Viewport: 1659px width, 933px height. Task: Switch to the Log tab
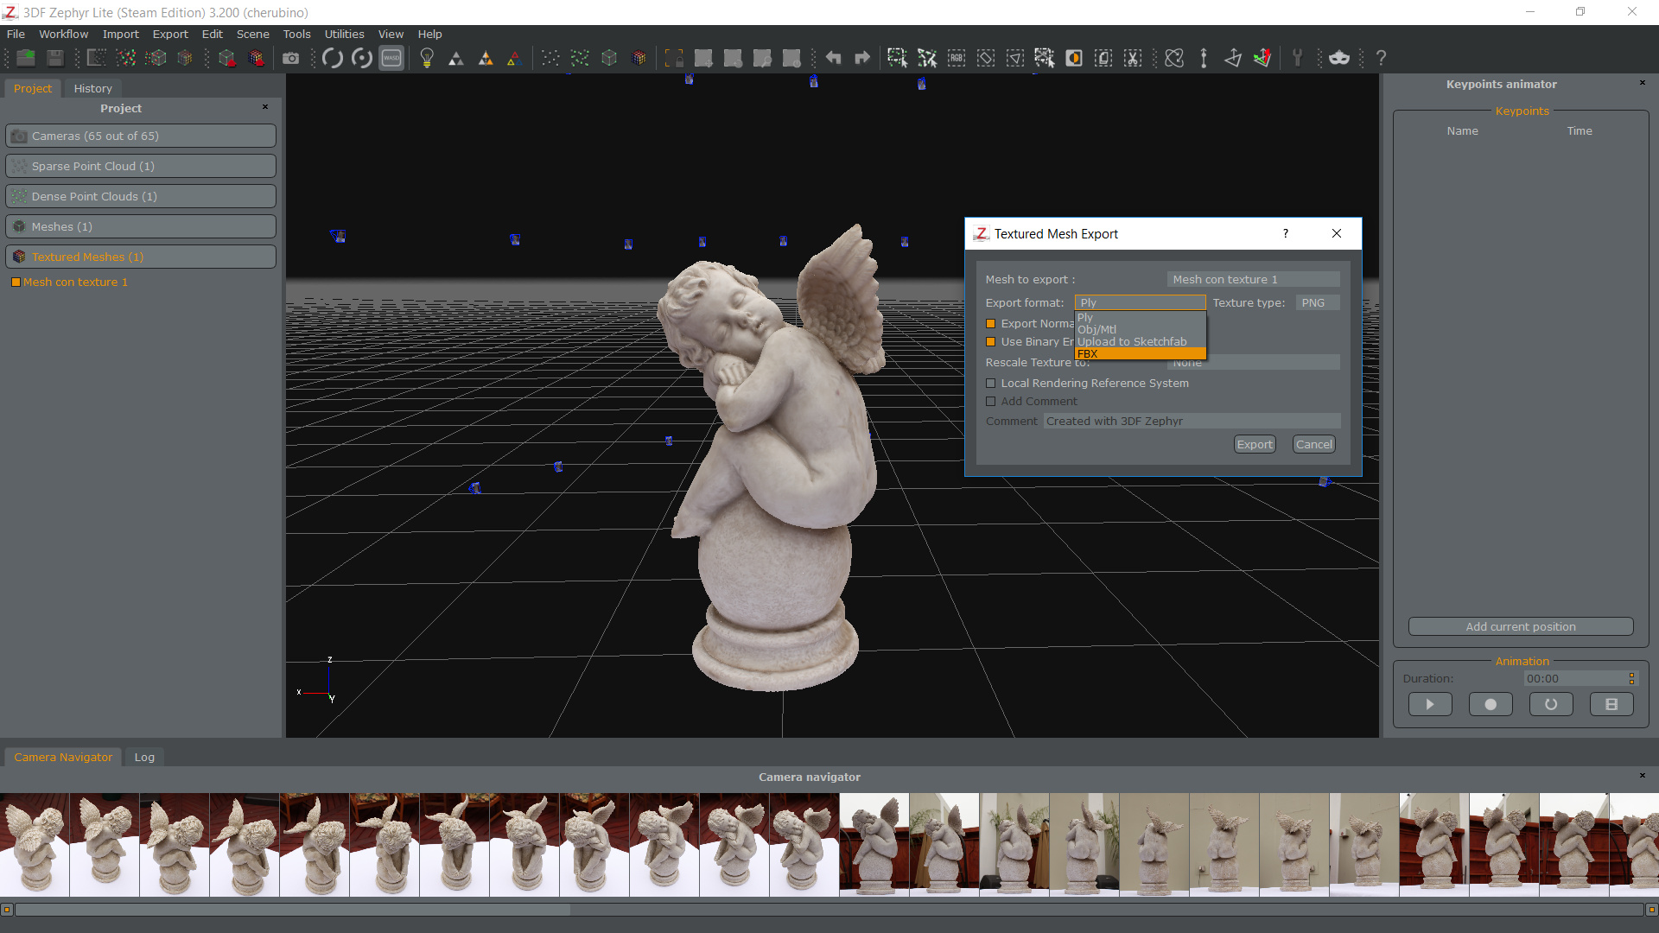pyautogui.click(x=143, y=757)
